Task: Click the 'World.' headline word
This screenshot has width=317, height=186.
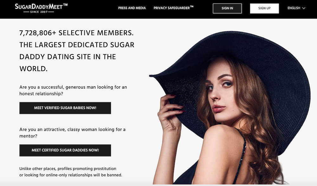Action: coord(33,69)
